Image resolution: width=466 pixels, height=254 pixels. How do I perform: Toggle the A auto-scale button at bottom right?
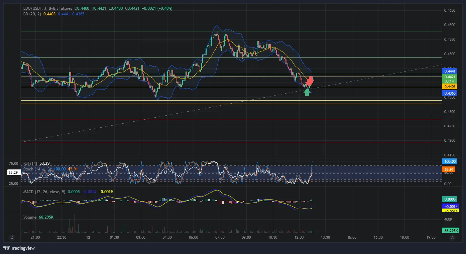click(452, 237)
